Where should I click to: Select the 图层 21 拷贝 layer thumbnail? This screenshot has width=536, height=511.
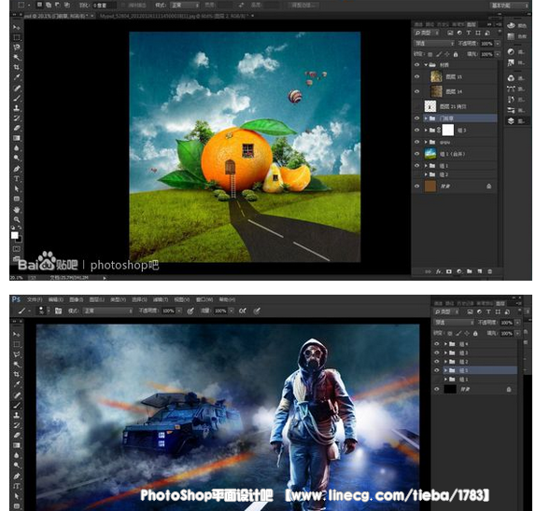click(x=430, y=106)
